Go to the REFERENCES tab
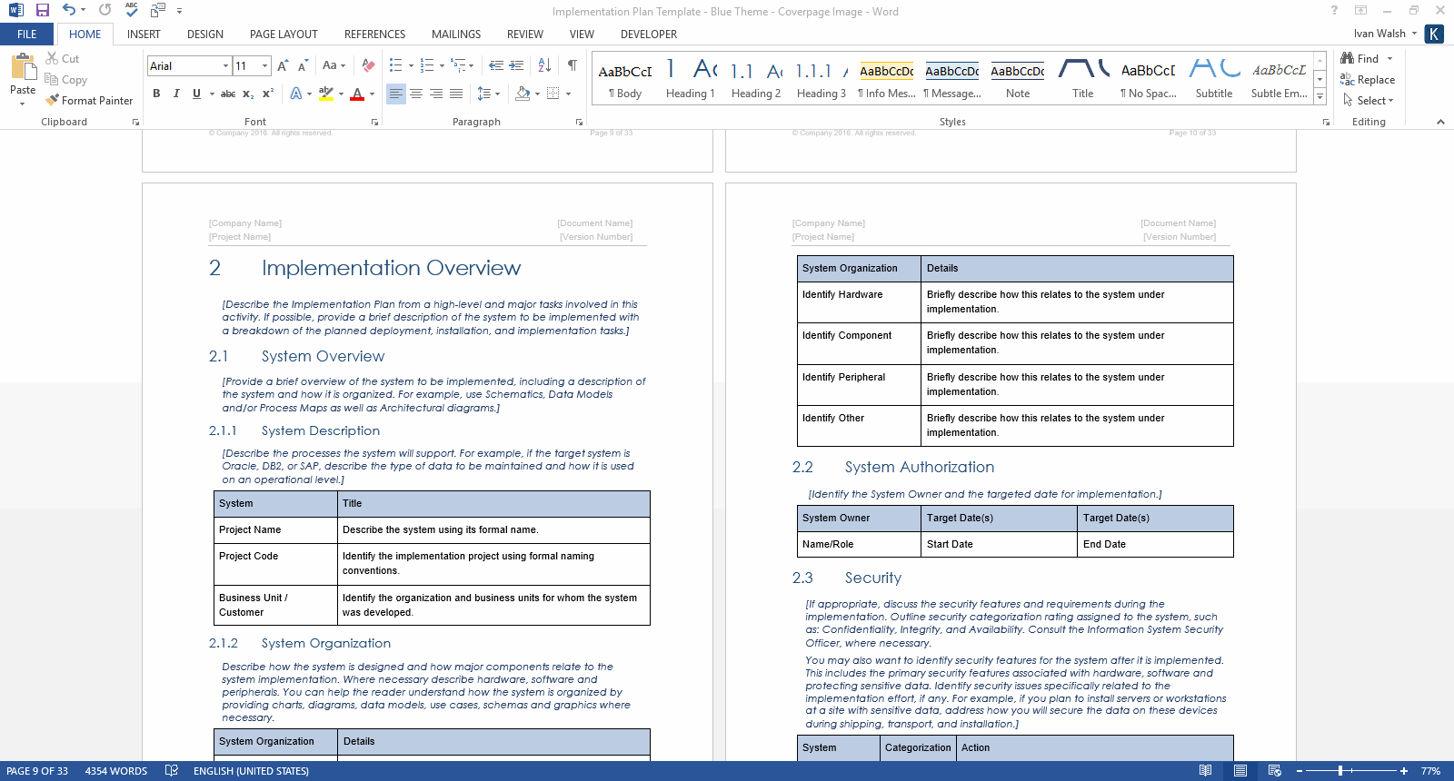This screenshot has height=781, width=1454. pyautogui.click(x=374, y=35)
